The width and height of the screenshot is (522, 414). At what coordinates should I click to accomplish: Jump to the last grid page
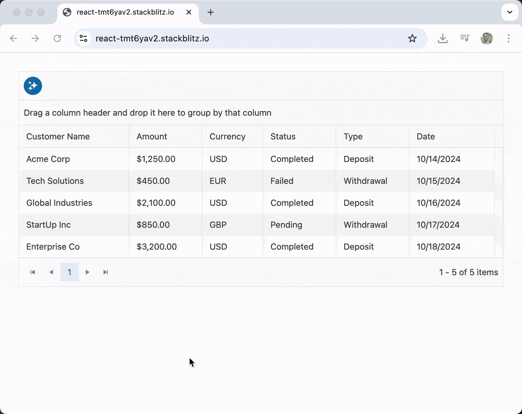(x=106, y=272)
